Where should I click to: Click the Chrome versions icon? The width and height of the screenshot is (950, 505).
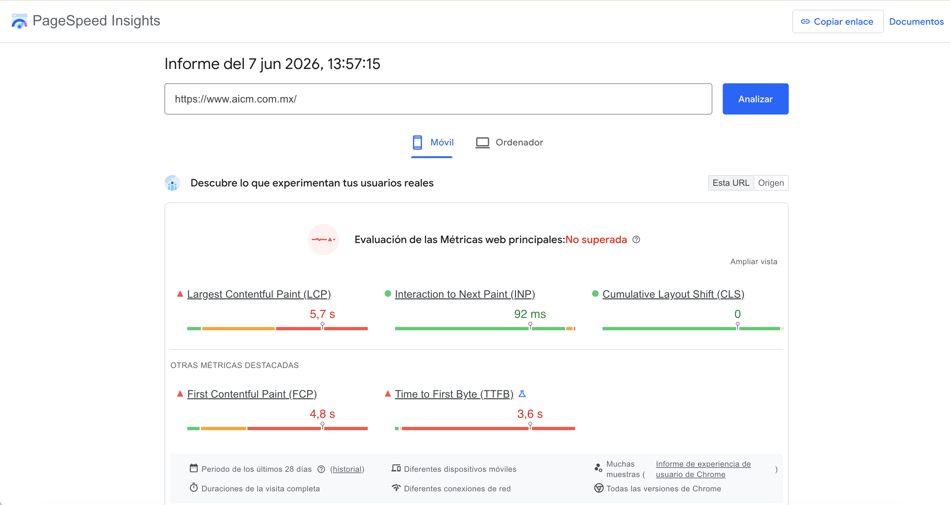coord(599,488)
